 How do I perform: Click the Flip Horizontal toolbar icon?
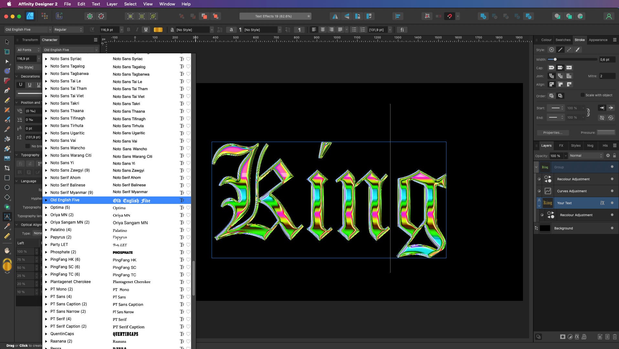click(x=335, y=16)
